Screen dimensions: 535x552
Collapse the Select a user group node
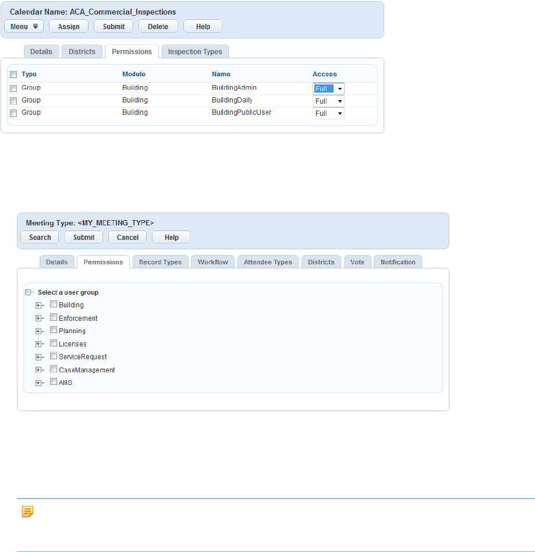pyautogui.click(x=28, y=292)
